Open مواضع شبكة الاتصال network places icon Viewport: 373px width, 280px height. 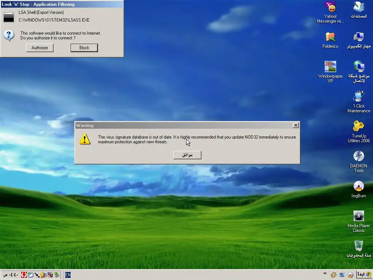pyautogui.click(x=359, y=71)
